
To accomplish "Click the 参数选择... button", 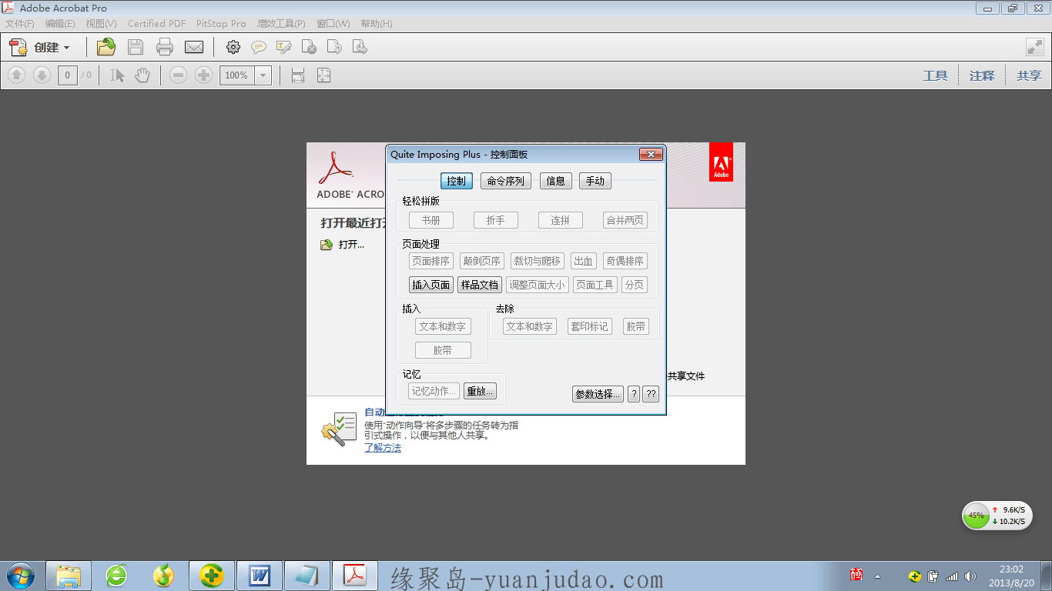I will [x=598, y=394].
